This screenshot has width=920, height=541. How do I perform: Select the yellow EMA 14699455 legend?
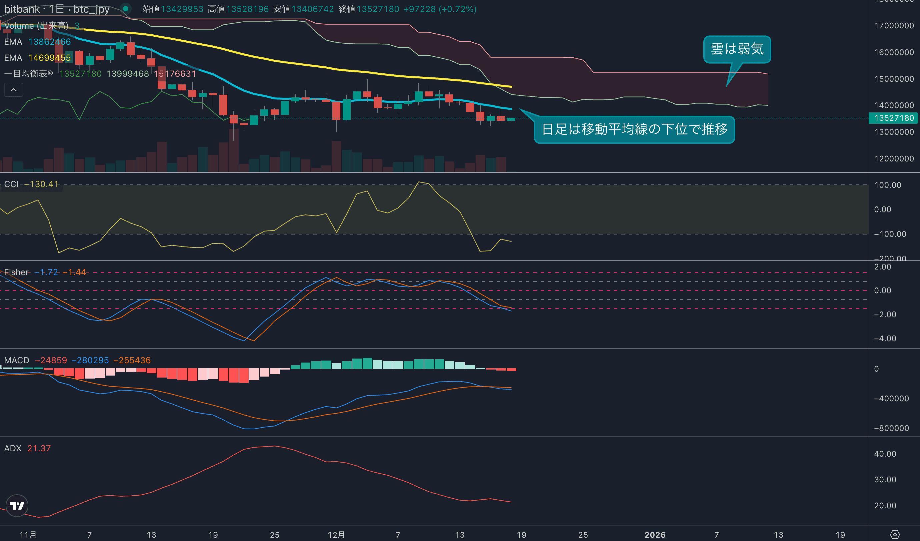coord(37,58)
